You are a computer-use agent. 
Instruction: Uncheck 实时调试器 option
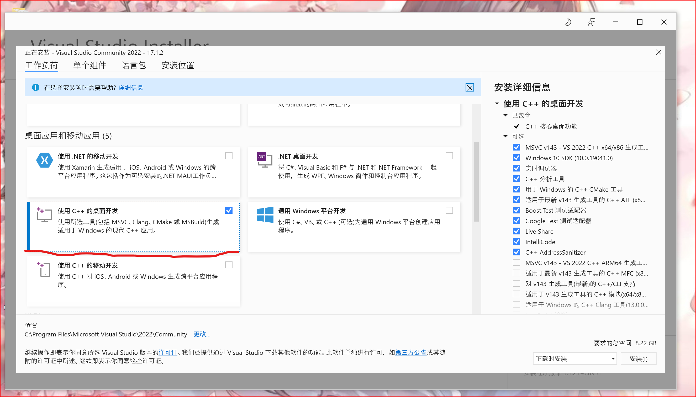click(x=516, y=168)
